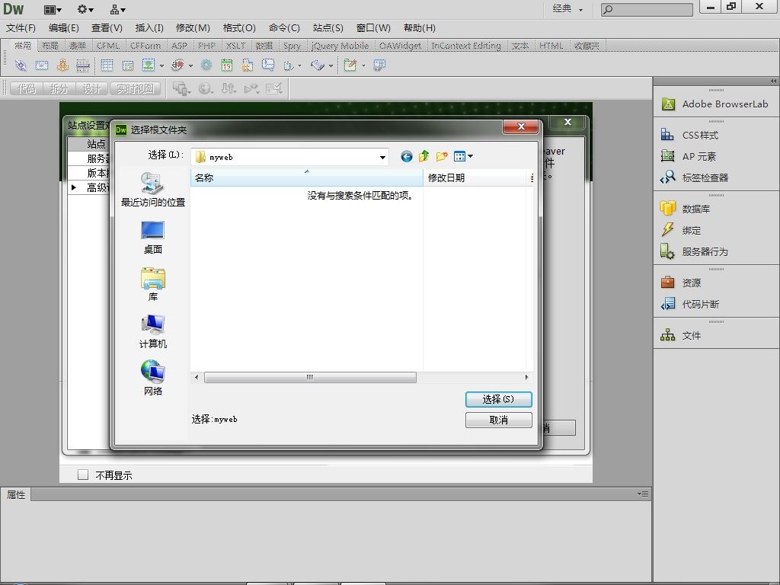Viewport: 780px width, 585px height.
Task: Click the Table insert icon
Action: click(107, 65)
